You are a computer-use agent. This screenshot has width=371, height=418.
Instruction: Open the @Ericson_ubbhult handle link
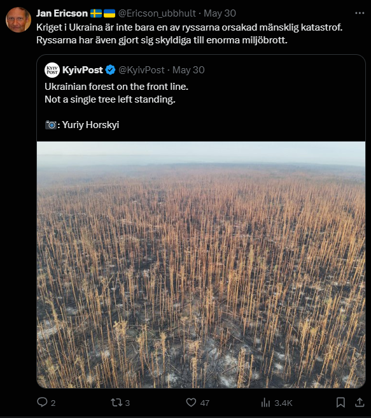tap(157, 13)
